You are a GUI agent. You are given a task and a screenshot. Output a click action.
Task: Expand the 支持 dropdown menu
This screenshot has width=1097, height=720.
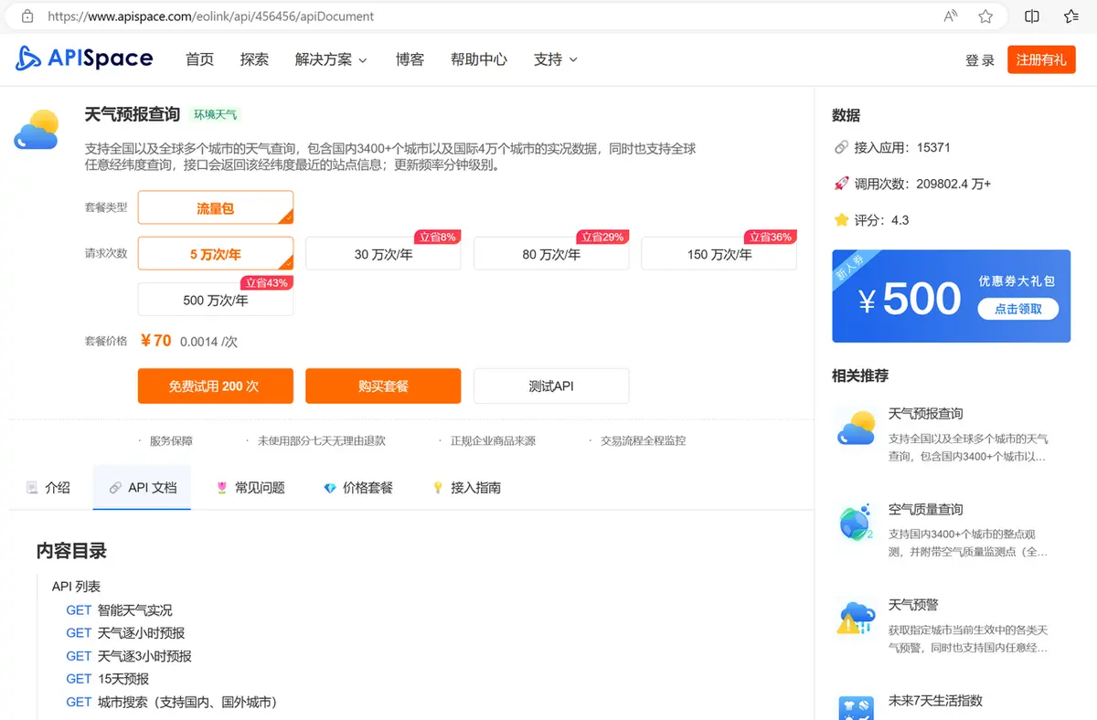556,59
